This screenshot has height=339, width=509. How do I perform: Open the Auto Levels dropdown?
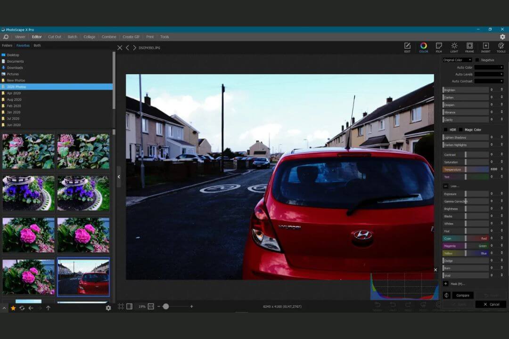[489, 74]
